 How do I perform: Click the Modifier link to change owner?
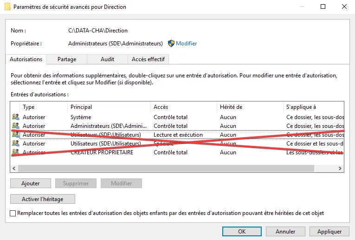point(186,44)
